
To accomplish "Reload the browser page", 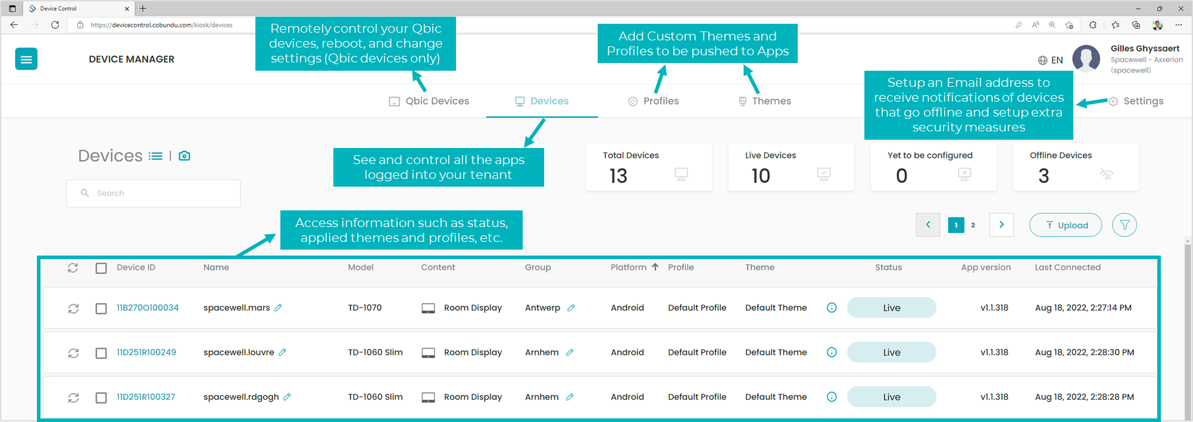I will 55,25.
